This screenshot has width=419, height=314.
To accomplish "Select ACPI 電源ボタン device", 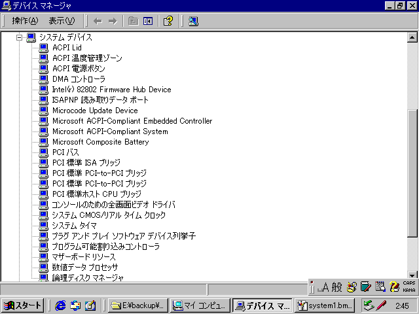I will tap(79, 68).
